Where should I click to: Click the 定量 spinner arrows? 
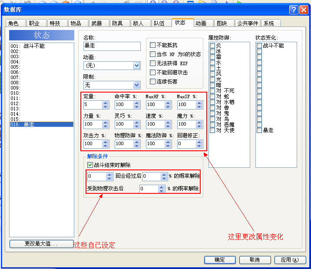pyautogui.click(x=106, y=105)
